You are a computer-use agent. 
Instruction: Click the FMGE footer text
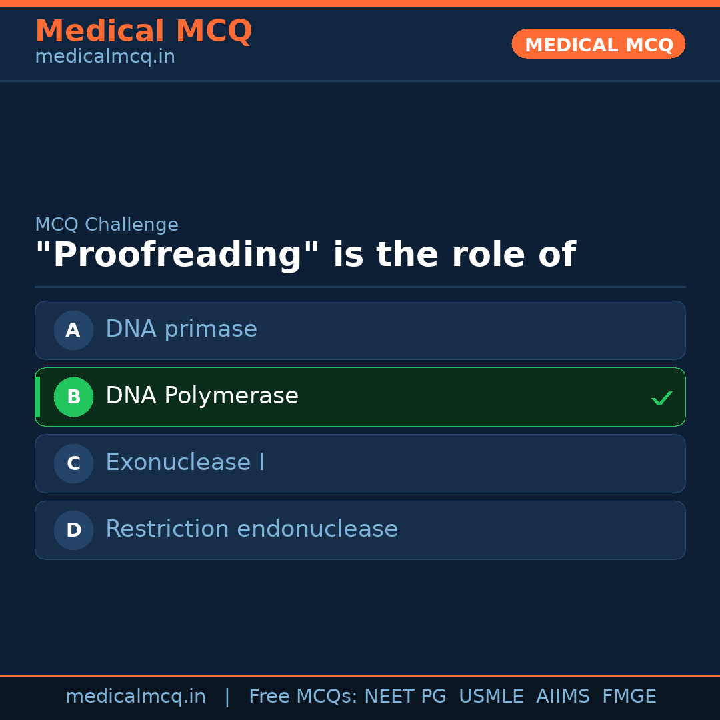[629, 697]
